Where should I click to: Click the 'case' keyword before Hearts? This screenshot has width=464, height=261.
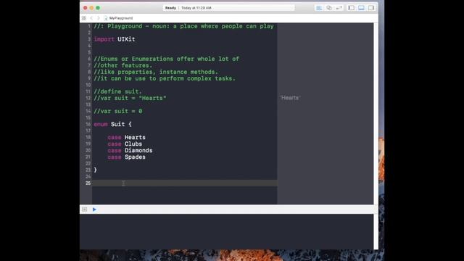pyautogui.click(x=115, y=137)
